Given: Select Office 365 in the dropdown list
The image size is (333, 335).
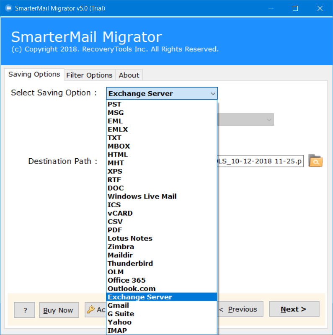Looking at the screenshot, I should click(126, 280).
